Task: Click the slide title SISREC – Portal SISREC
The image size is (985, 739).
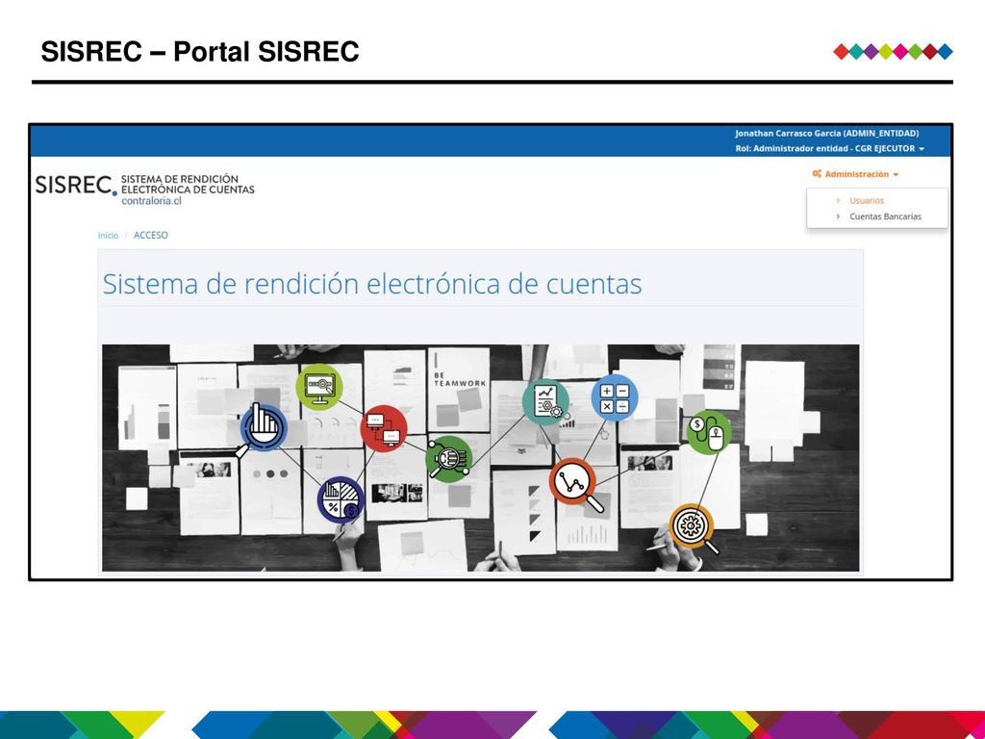Action: pyautogui.click(x=200, y=52)
